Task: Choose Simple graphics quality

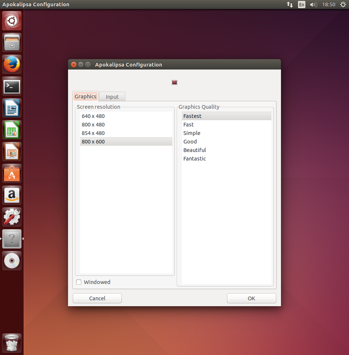Action: tap(227, 133)
